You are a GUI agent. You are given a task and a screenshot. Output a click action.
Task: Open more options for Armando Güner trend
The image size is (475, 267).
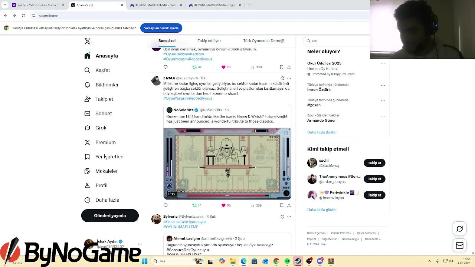[383, 116]
